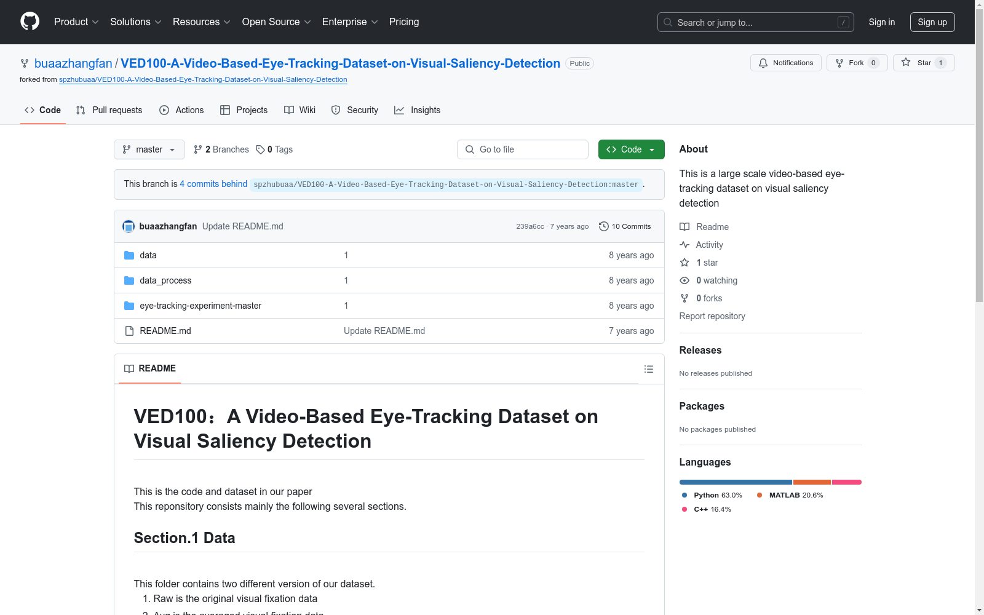984x615 pixels.
Task: Expand the Open Source menu
Action: (277, 22)
